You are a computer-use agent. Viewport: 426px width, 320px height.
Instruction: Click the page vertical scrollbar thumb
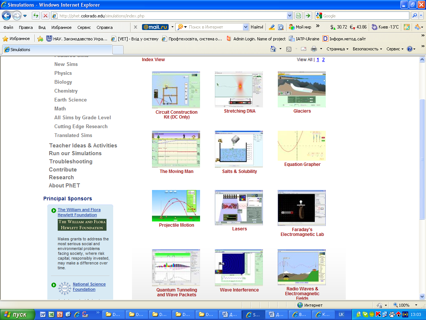click(422, 159)
